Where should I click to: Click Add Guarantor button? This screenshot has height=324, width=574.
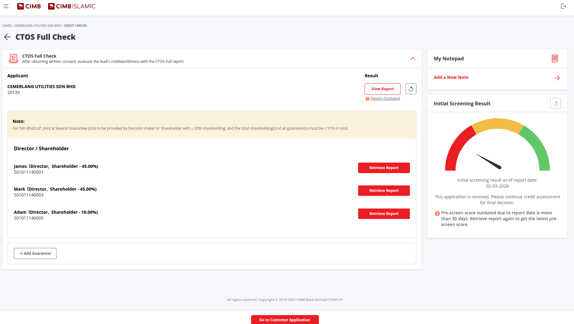click(35, 253)
